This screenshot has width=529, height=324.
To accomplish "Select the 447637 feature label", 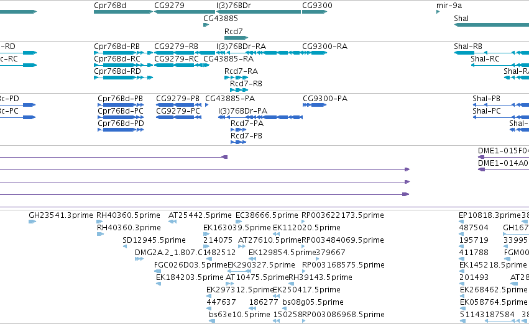I will point(221,302).
